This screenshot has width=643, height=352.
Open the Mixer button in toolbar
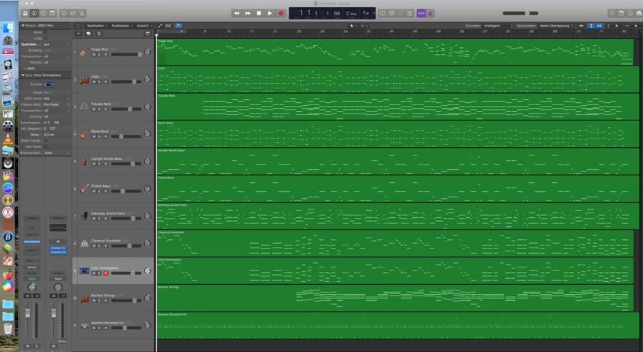[73, 13]
